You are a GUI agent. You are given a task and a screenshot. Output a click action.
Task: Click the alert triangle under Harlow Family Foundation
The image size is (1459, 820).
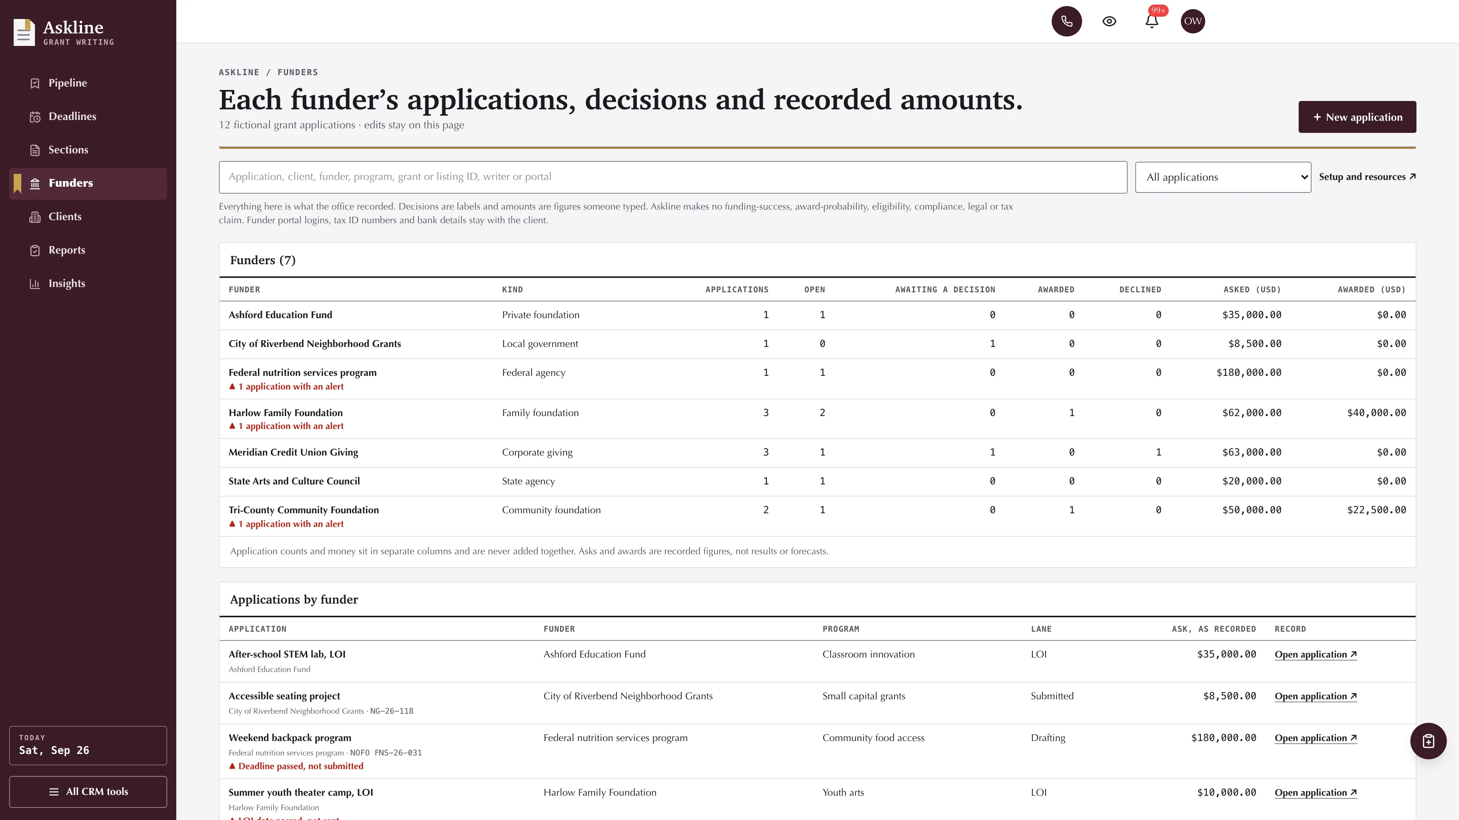click(232, 426)
